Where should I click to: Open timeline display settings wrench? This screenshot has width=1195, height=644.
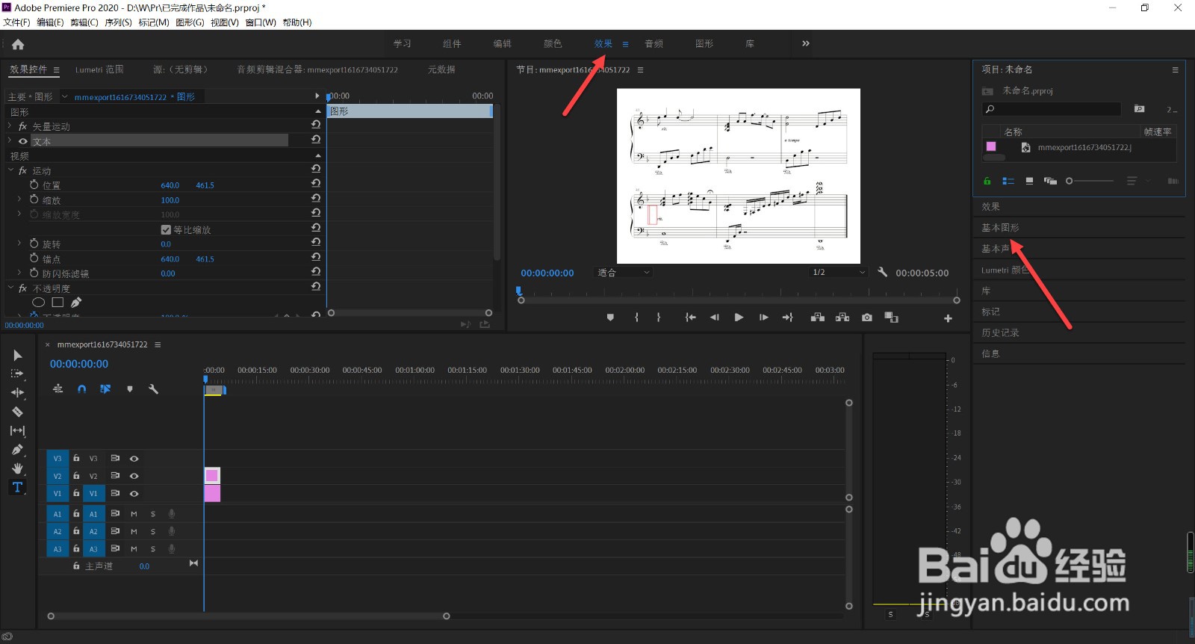click(x=154, y=389)
